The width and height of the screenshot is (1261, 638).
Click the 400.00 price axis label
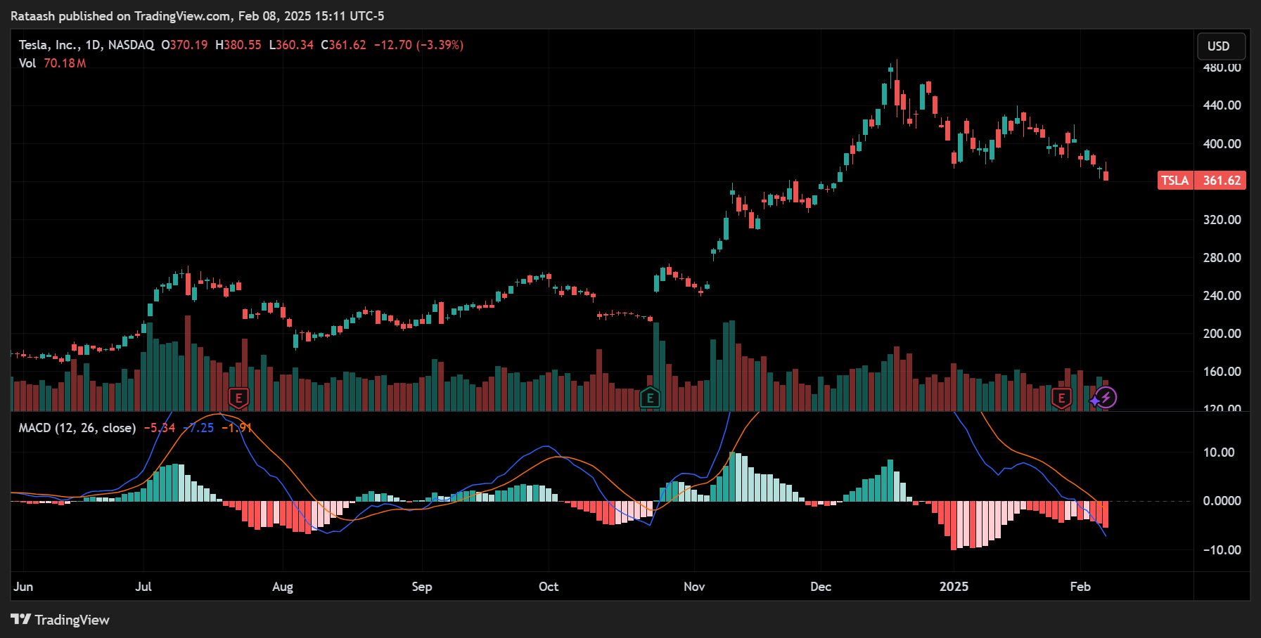tap(1222, 144)
